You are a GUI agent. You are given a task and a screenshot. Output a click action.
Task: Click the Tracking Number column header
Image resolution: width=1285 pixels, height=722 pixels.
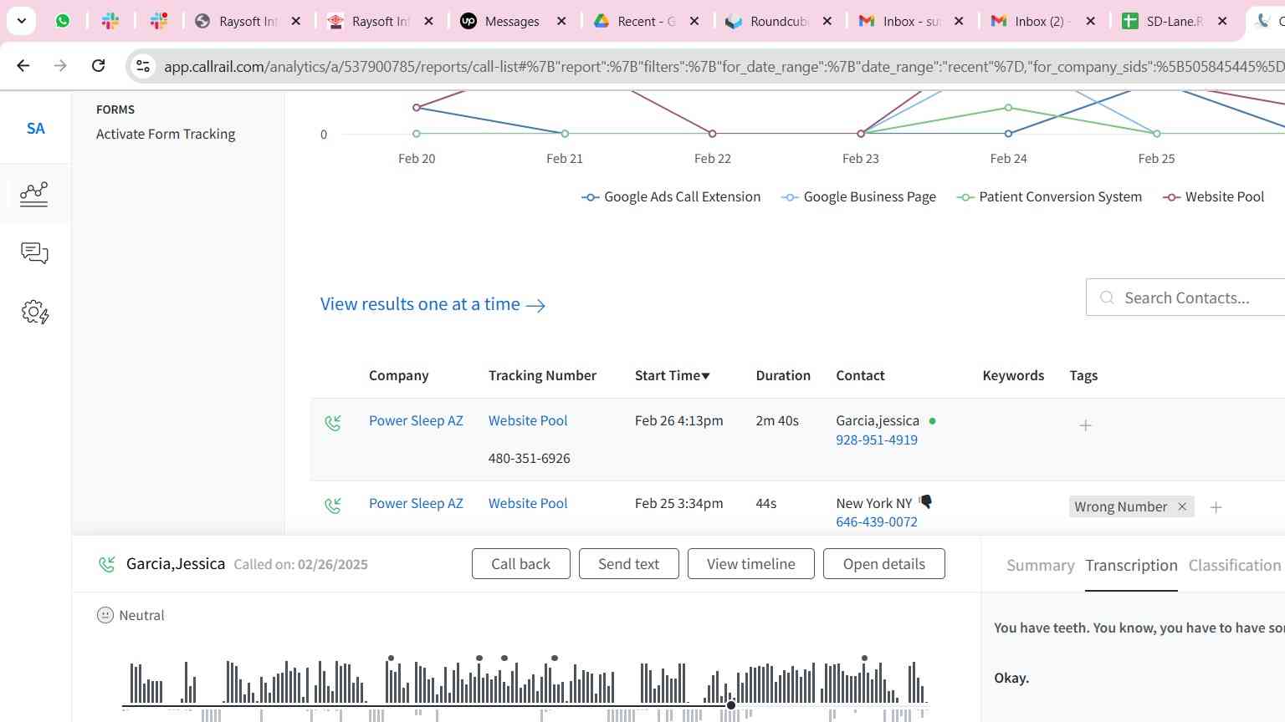point(542,375)
